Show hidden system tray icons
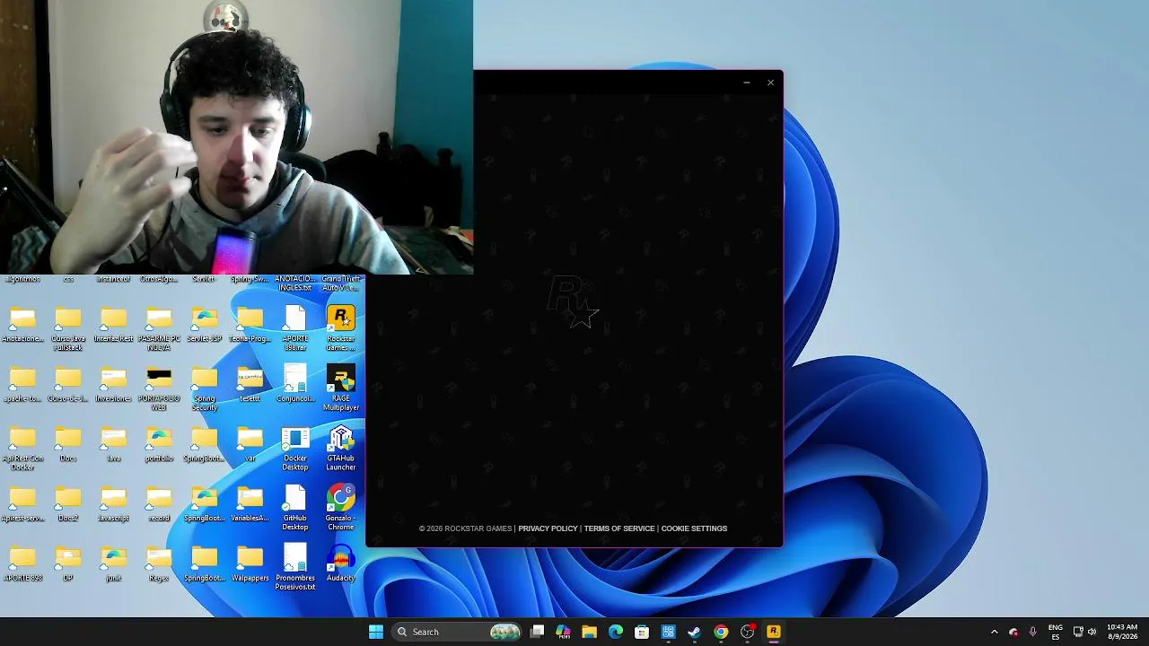 pyautogui.click(x=994, y=632)
